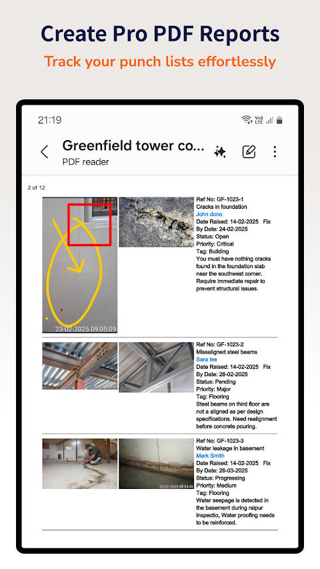320x569 pixels.
Task: Tap the Greenfield tower document title
Action: click(133, 145)
